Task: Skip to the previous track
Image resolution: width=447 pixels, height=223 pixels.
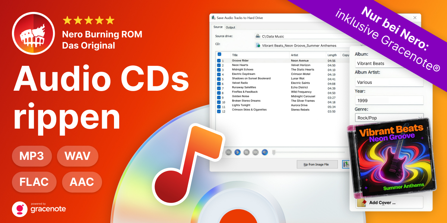Action: [x=228, y=152]
